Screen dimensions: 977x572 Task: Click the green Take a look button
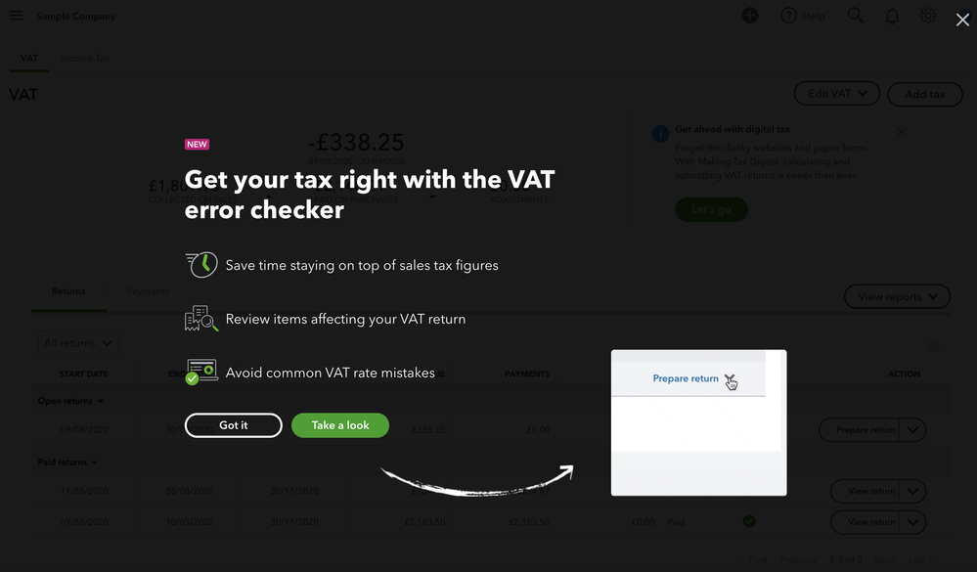click(340, 425)
